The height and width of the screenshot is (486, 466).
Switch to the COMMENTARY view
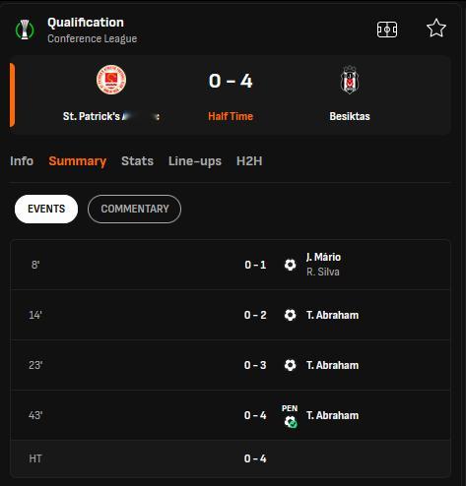134,209
